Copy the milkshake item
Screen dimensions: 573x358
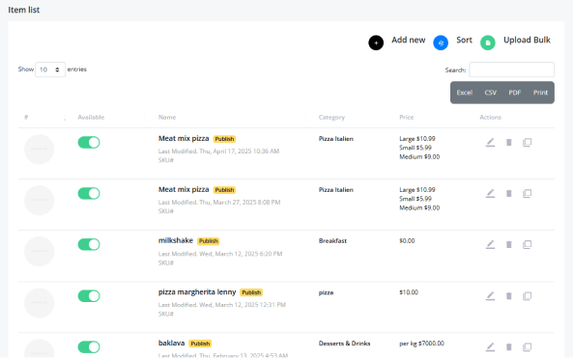[527, 244]
